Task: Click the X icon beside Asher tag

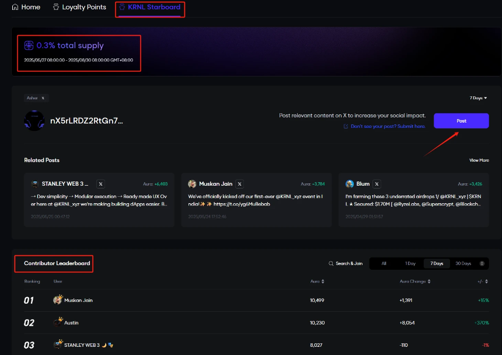Action: [43, 98]
